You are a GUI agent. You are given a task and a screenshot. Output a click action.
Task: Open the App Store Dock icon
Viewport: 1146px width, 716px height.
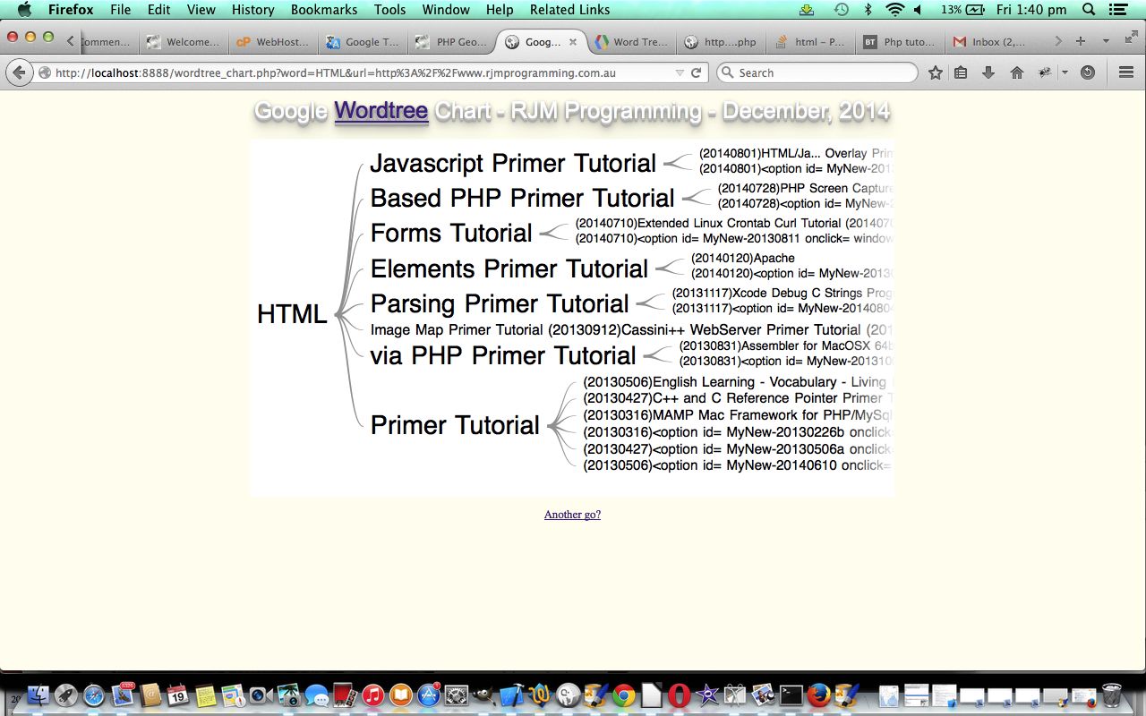click(429, 695)
